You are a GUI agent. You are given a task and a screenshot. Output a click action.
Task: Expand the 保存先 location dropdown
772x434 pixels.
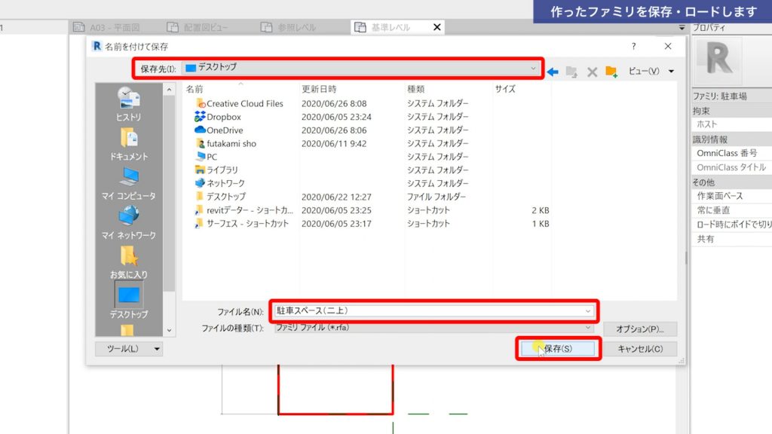[x=534, y=68]
